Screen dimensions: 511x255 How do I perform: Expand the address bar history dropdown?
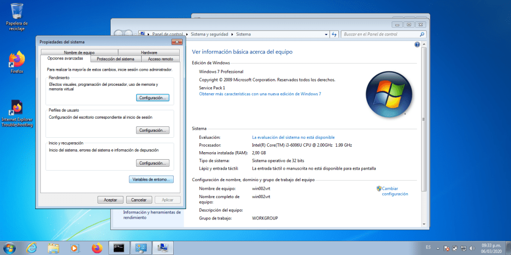pos(326,34)
